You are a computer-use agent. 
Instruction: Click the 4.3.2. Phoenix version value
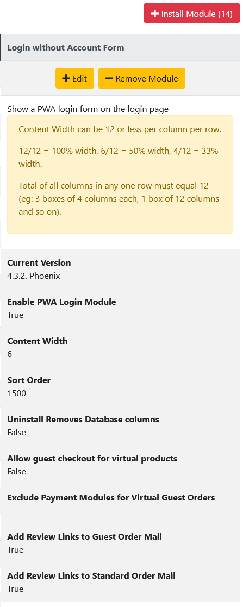[34, 276]
